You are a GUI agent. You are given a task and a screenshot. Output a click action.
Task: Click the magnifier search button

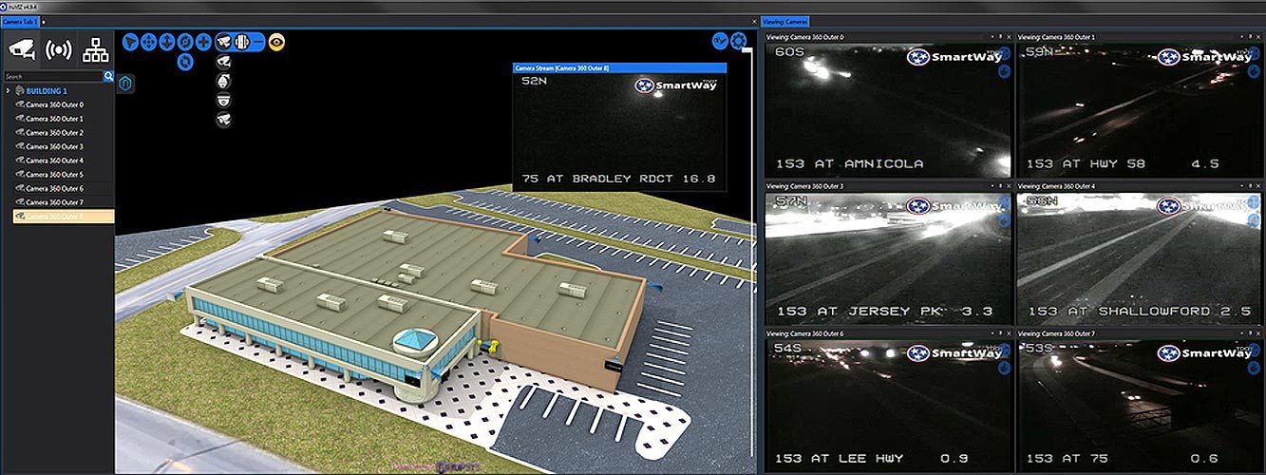tap(109, 76)
